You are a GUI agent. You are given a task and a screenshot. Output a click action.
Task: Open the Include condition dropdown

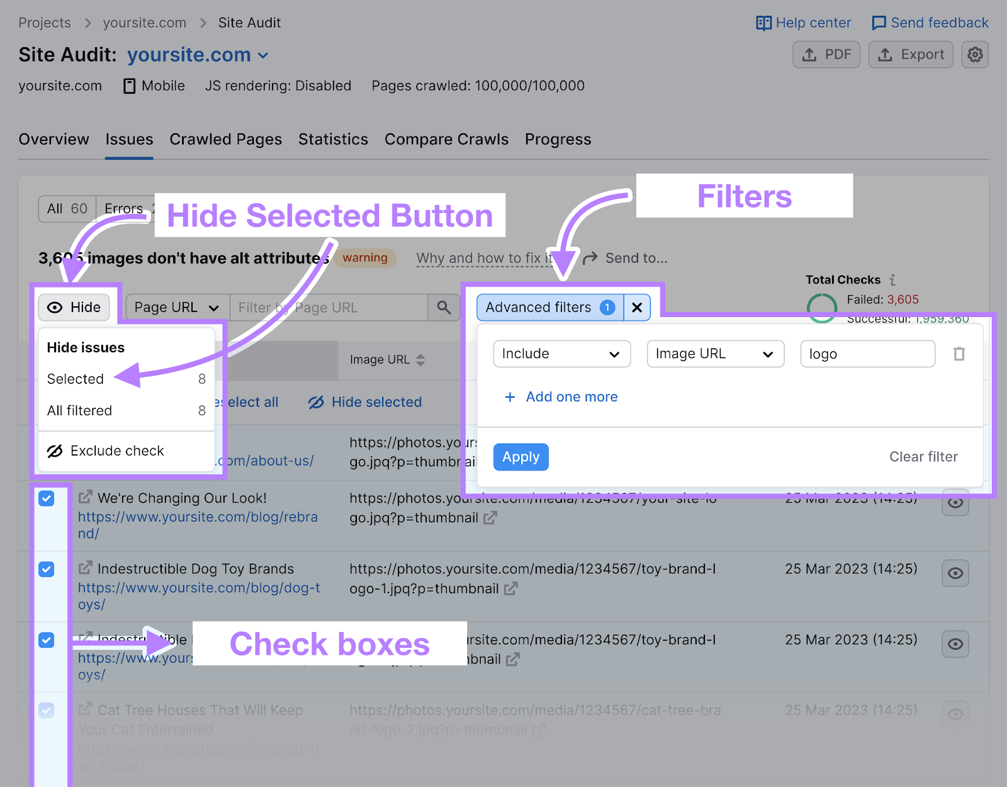coord(561,354)
